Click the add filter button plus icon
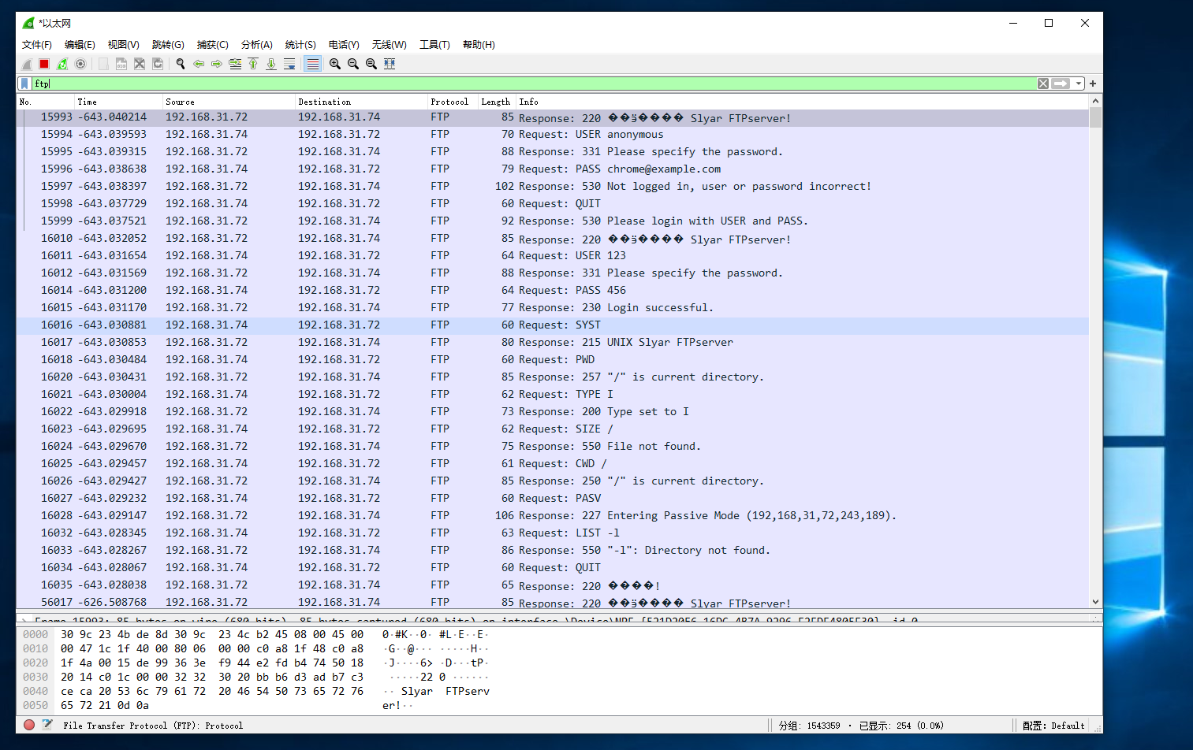The height and width of the screenshot is (750, 1193). coord(1093,84)
